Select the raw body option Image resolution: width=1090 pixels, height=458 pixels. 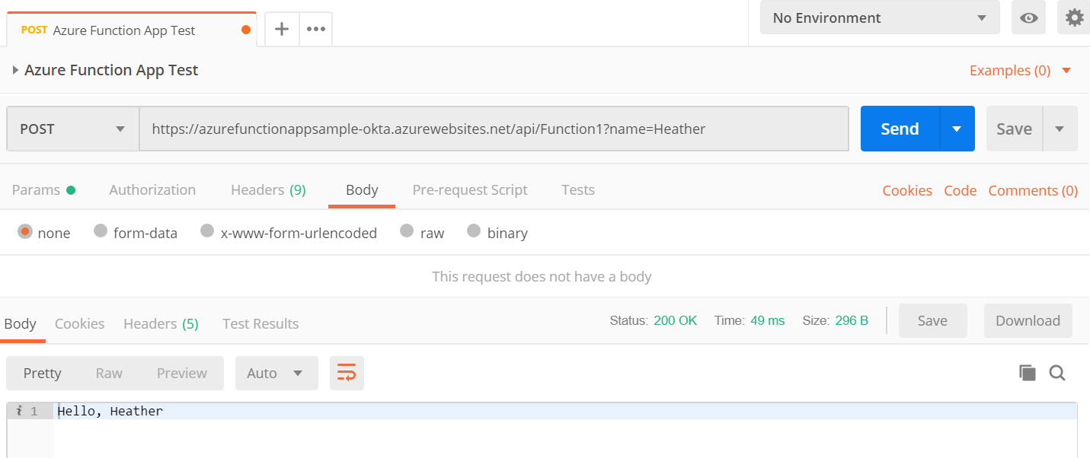408,231
